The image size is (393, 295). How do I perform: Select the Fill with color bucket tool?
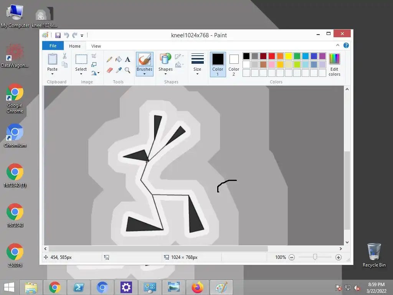click(119, 60)
